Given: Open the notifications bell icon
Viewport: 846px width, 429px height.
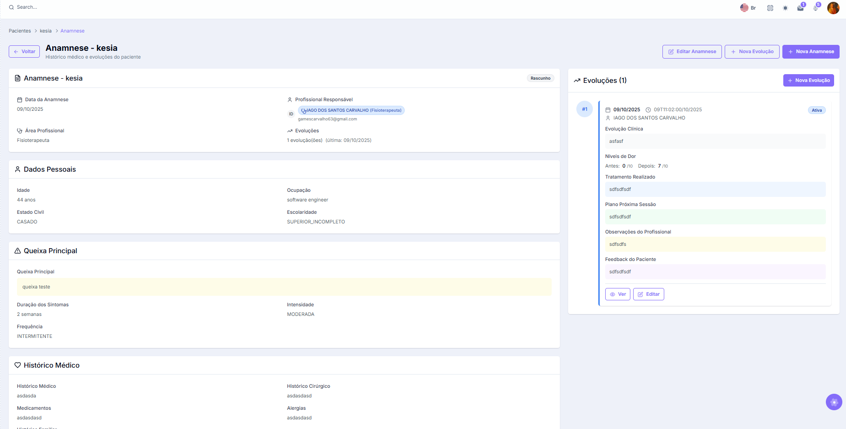Looking at the screenshot, I should click(x=815, y=8).
